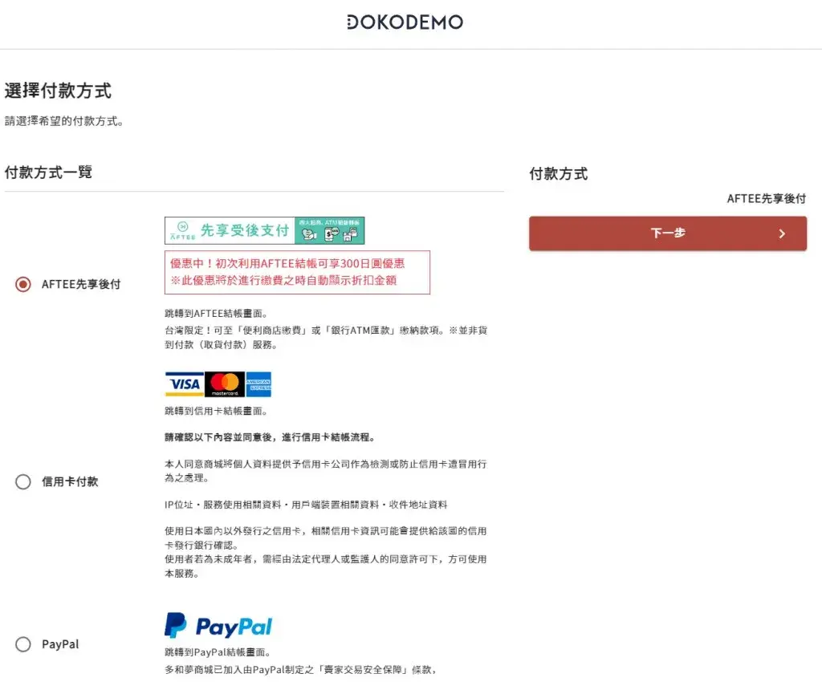822x690 pixels.
Task: Click the 跳轉到信用卡結帳畫面 text
Action: click(x=217, y=411)
